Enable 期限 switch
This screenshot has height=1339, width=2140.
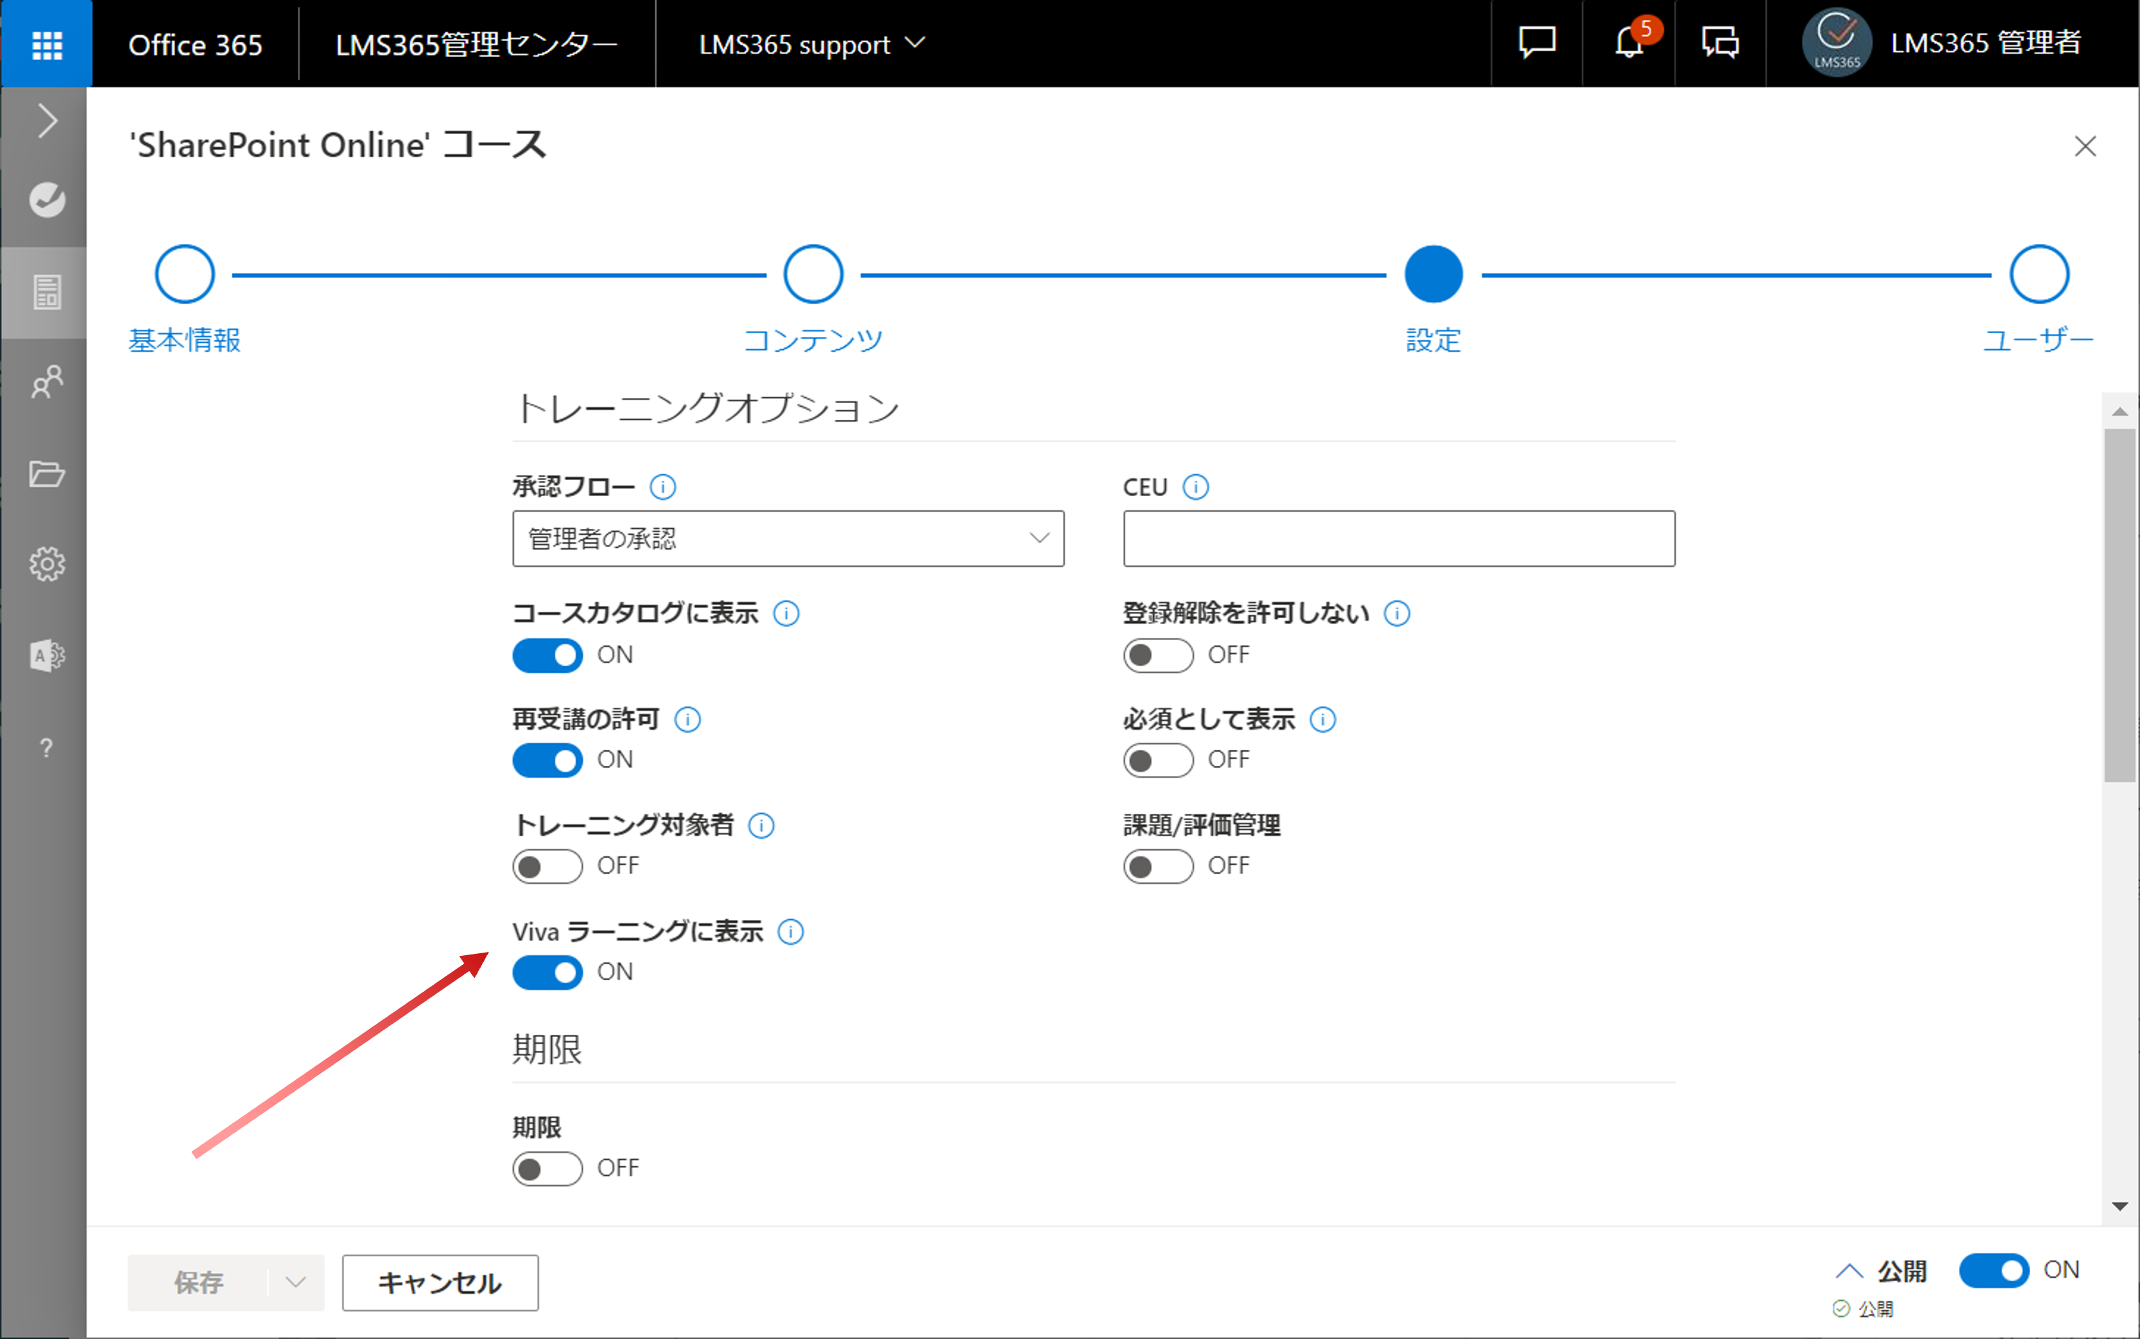pyautogui.click(x=547, y=1169)
